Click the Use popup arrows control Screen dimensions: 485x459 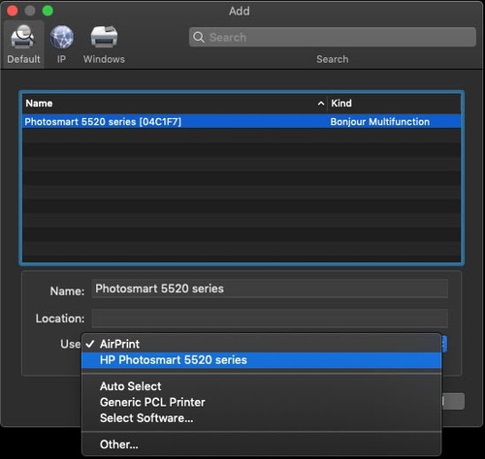pos(444,344)
